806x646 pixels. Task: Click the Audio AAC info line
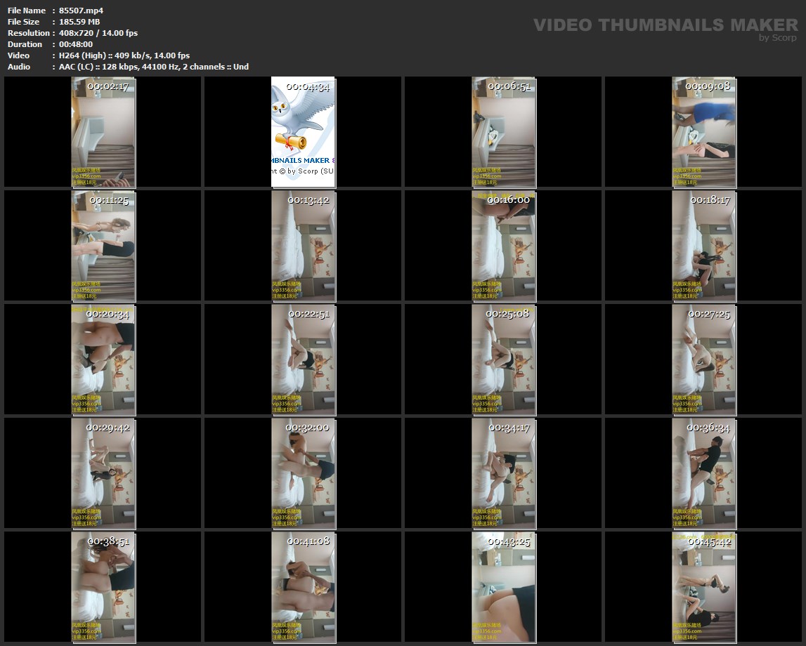pos(154,67)
